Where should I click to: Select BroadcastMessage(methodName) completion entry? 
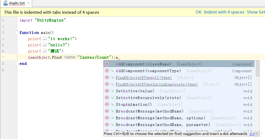179,111
